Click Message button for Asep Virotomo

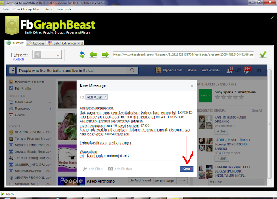point(164,181)
